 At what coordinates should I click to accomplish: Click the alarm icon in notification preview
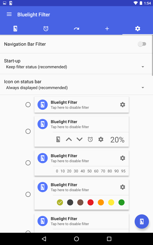90,139
